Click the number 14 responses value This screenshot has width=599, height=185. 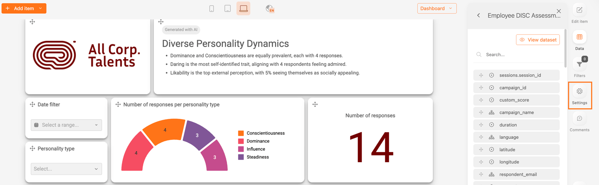click(371, 147)
